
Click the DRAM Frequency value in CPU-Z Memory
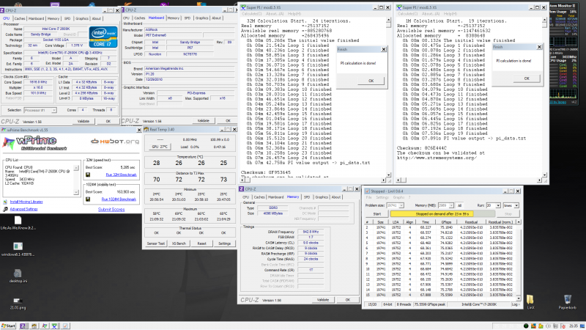311,232
